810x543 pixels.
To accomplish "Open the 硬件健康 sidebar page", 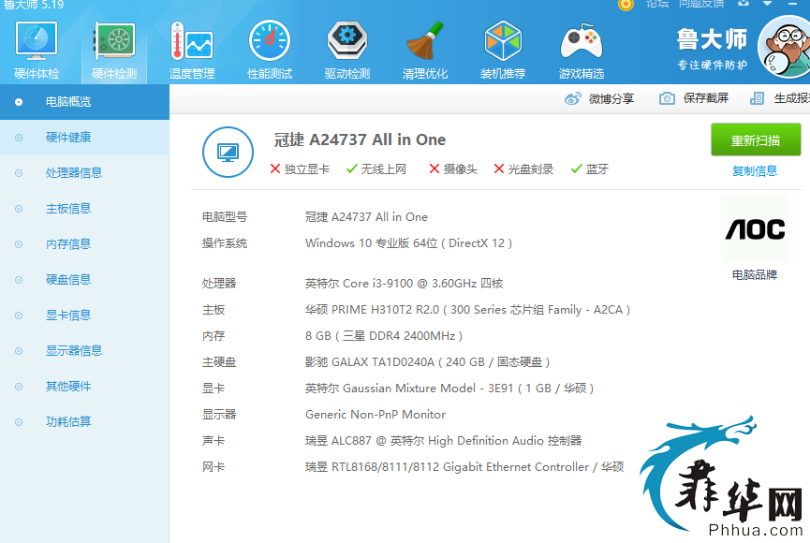I will click(84, 138).
